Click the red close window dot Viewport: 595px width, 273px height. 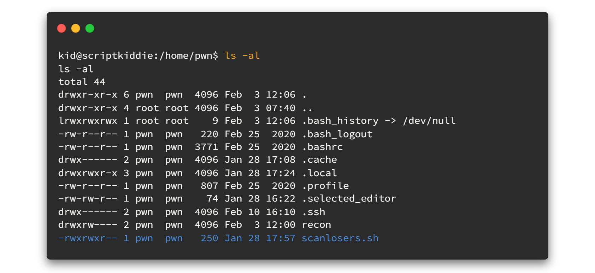[x=61, y=28]
